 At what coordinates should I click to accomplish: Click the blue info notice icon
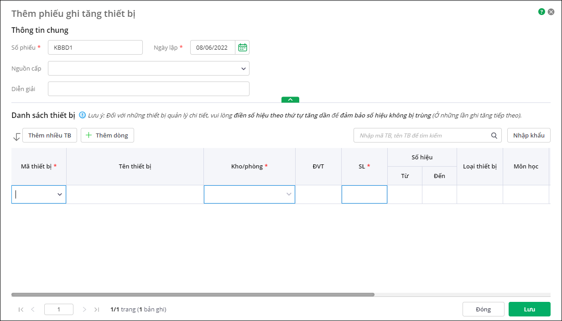[x=83, y=115]
